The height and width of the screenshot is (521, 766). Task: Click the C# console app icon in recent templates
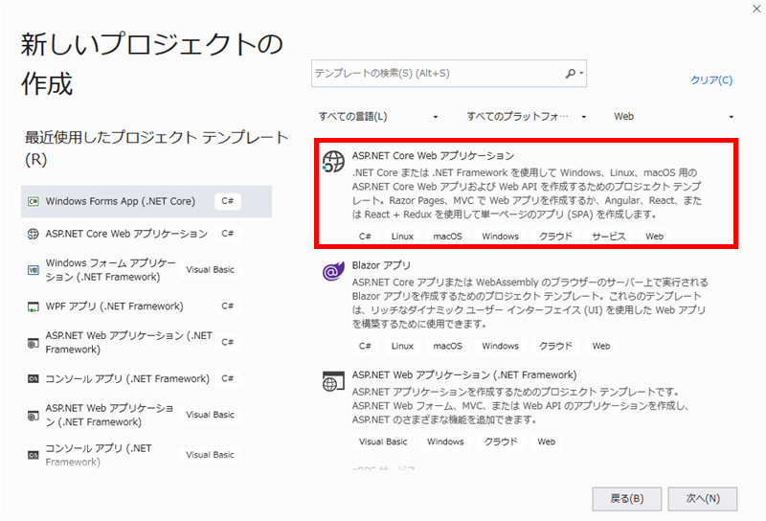pos(33,378)
